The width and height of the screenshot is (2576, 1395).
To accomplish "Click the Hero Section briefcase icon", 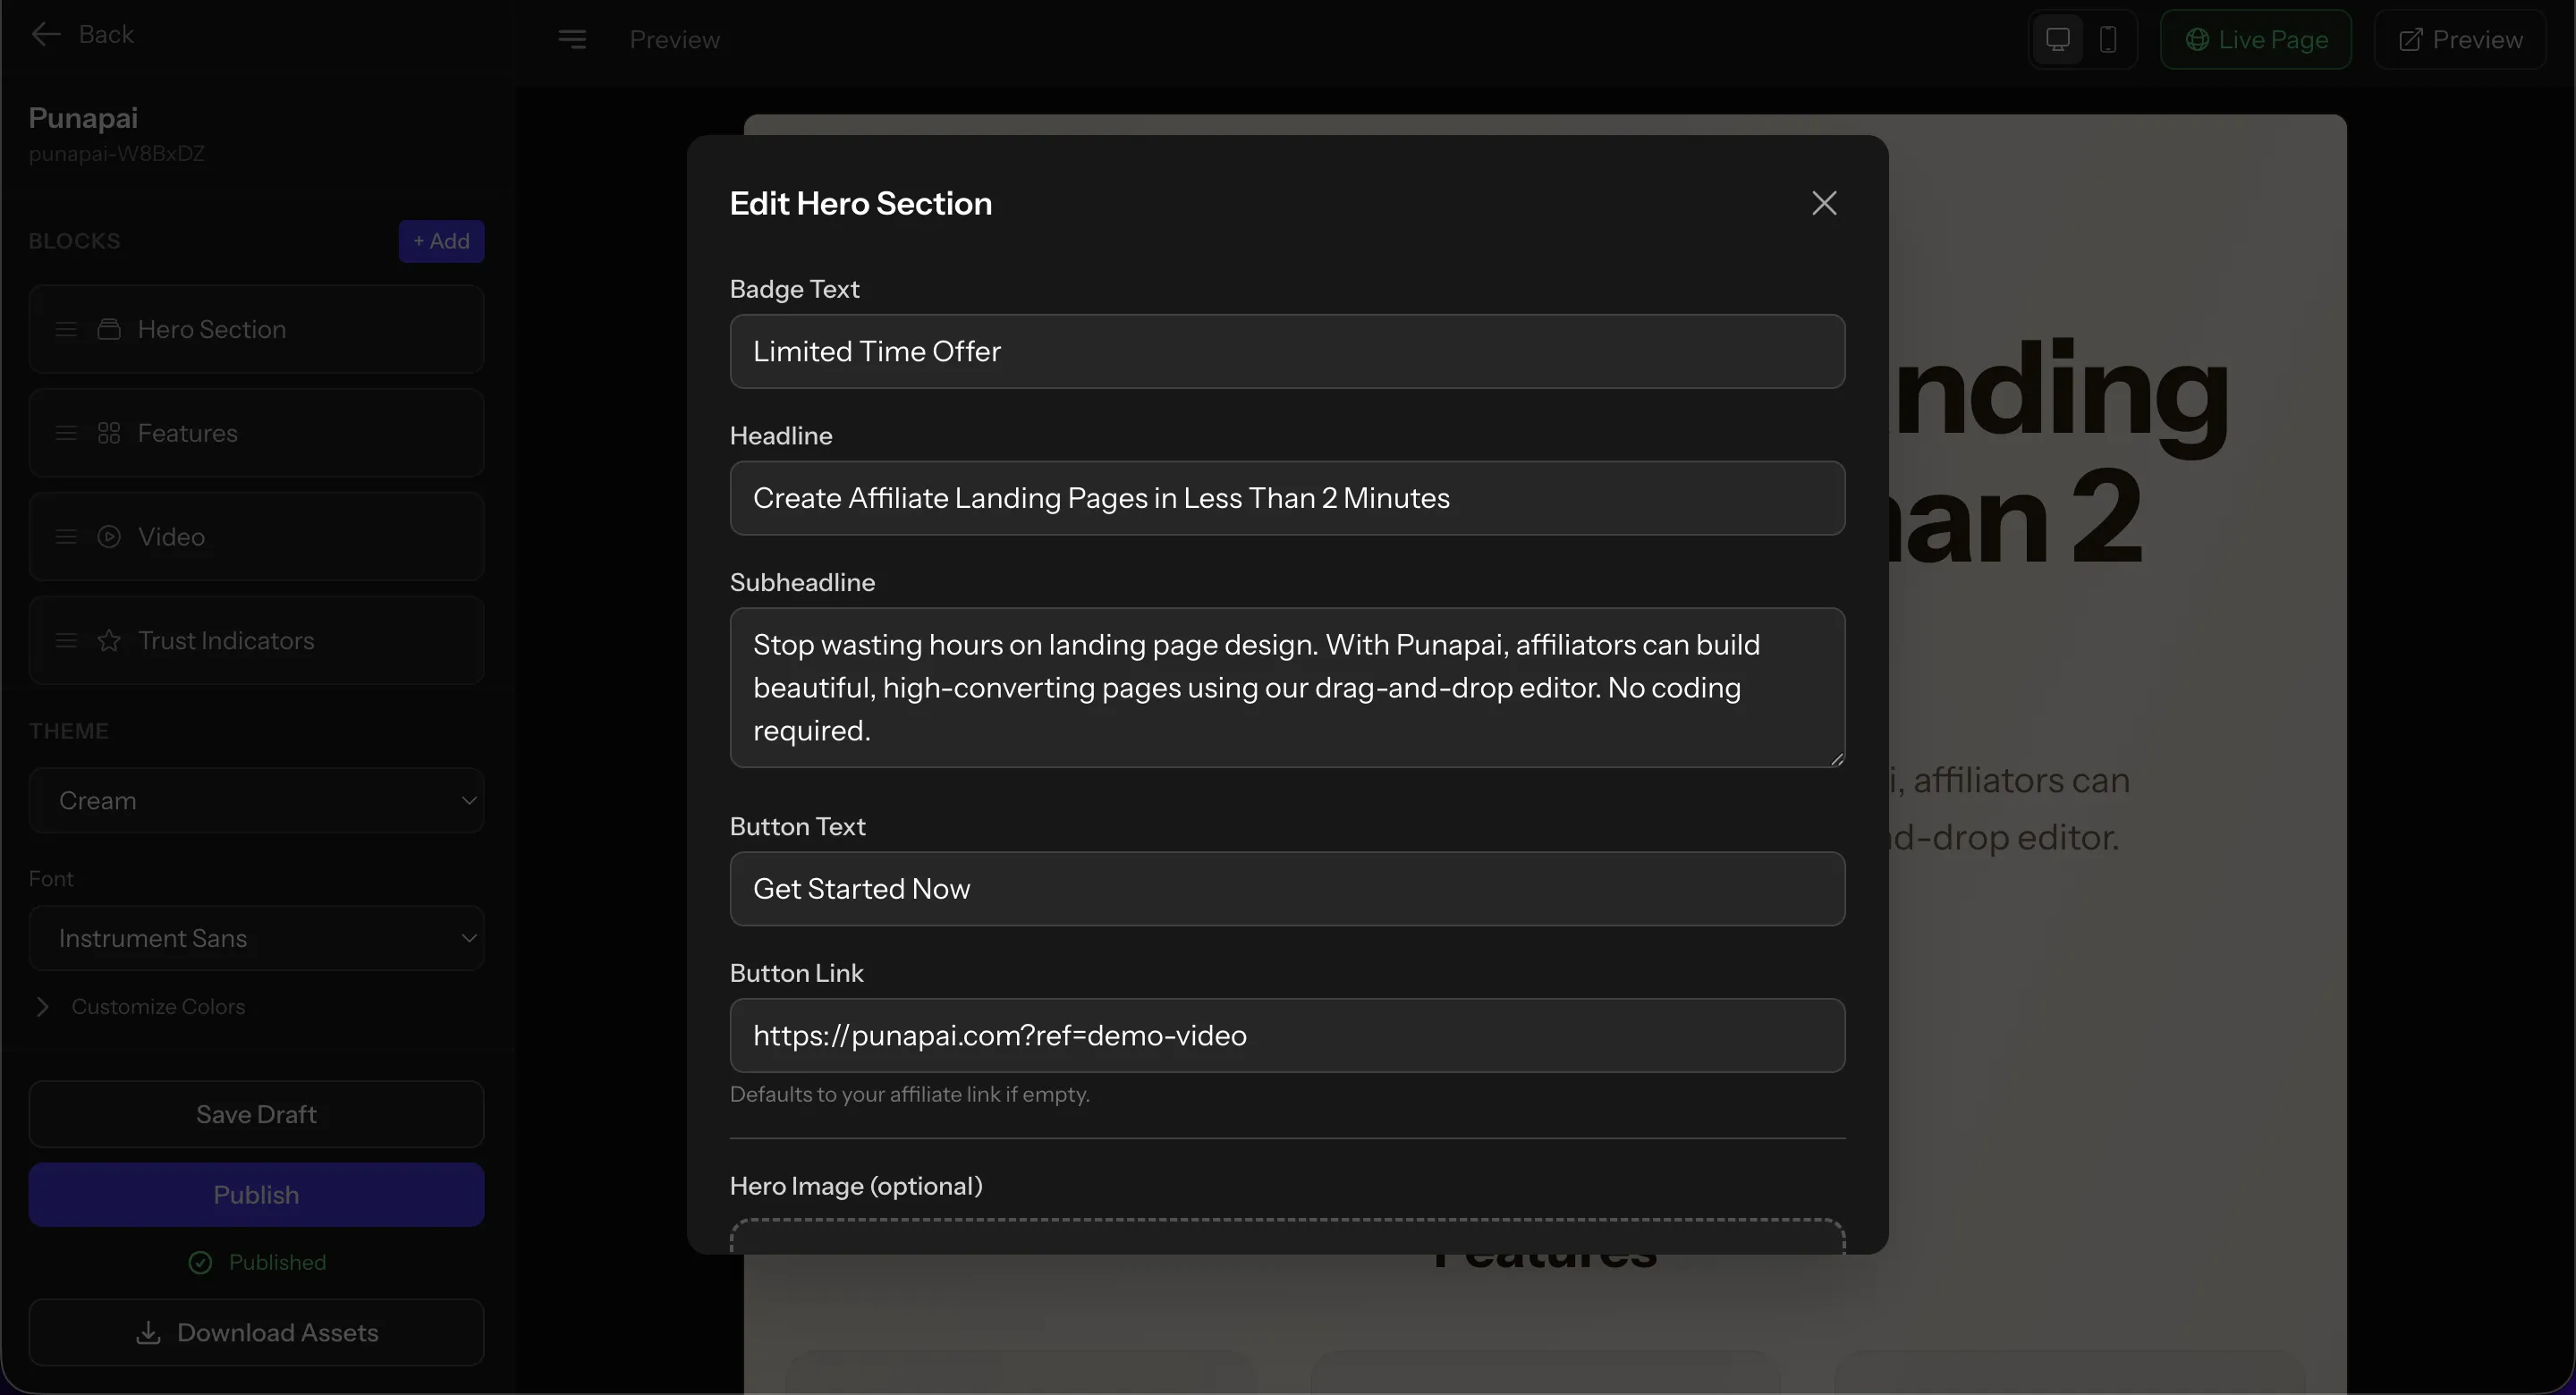I will tap(110, 329).
